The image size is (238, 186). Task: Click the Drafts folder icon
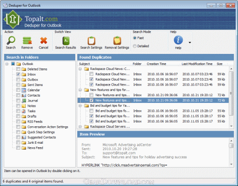point(24,117)
